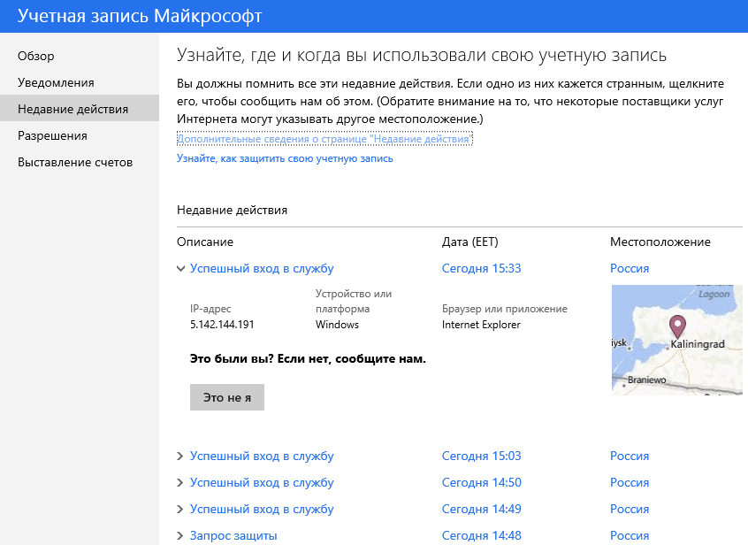Click the Сегодня 14:50 date link
Viewport: 748px width, 545px height.
pyautogui.click(x=481, y=483)
